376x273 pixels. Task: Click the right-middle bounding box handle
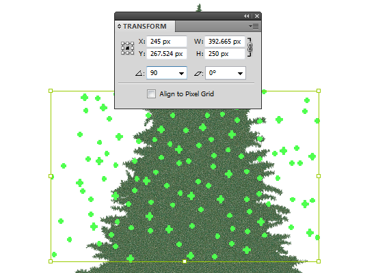pyautogui.click(x=319, y=176)
